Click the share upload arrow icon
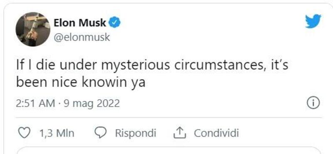Screen dimensions: 333x154 click(x=180, y=133)
